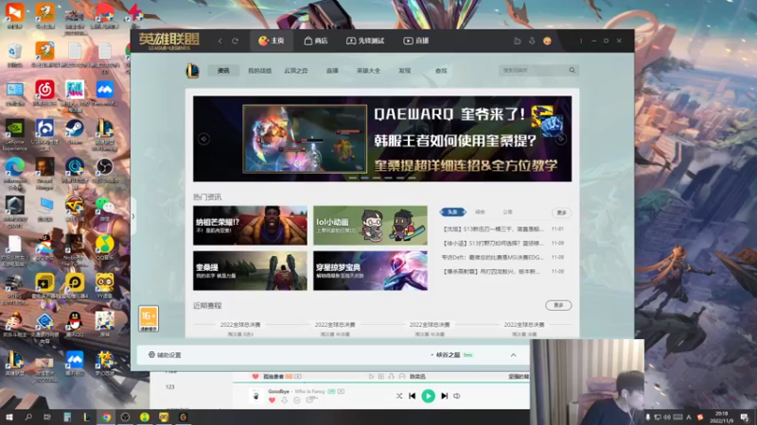Click the taskbar search icon
Screen dimensions: 757x425
(x=28, y=417)
